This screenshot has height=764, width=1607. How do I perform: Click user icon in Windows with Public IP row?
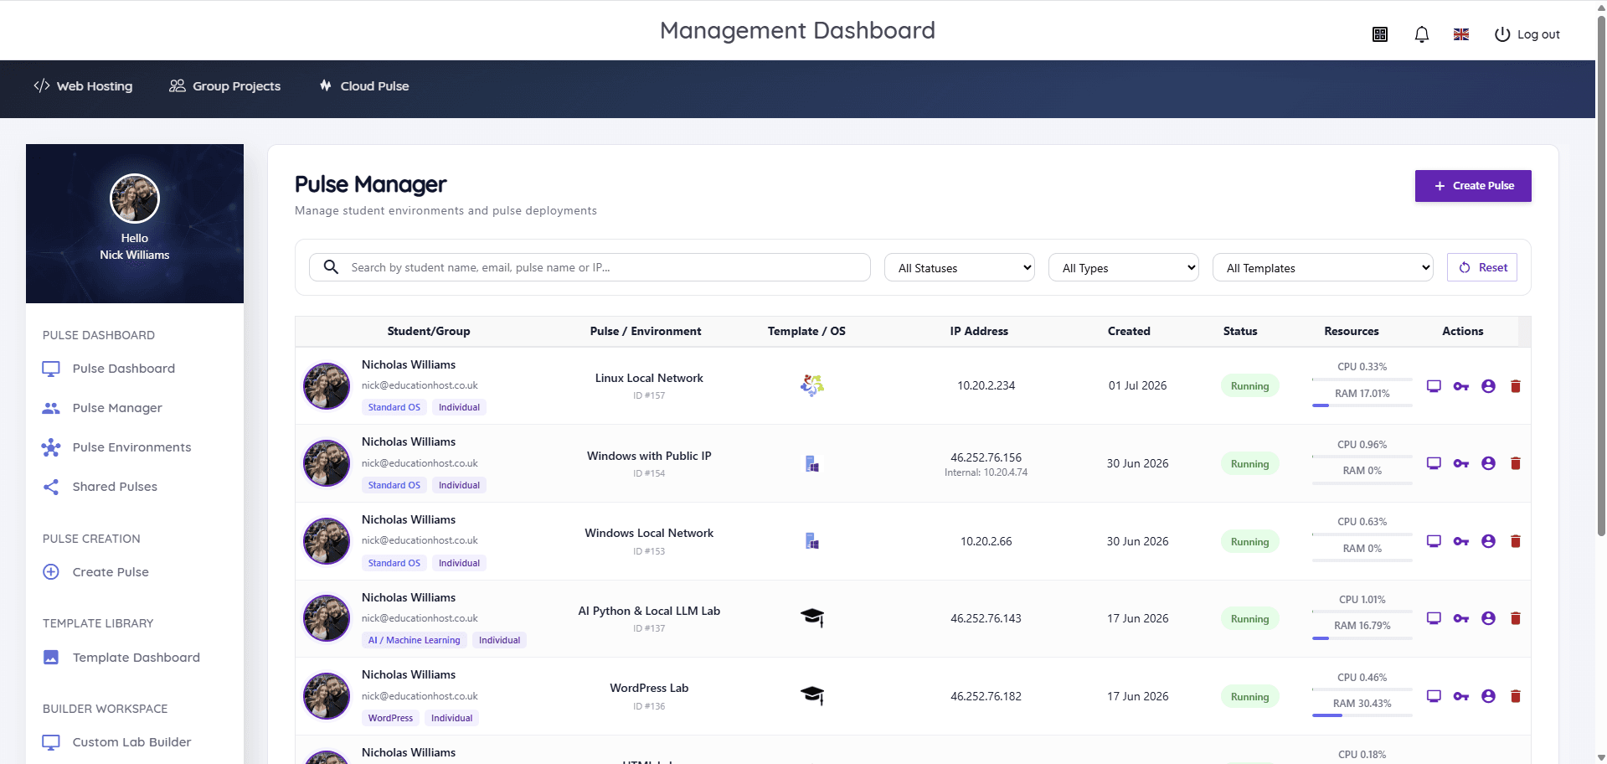(1488, 463)
